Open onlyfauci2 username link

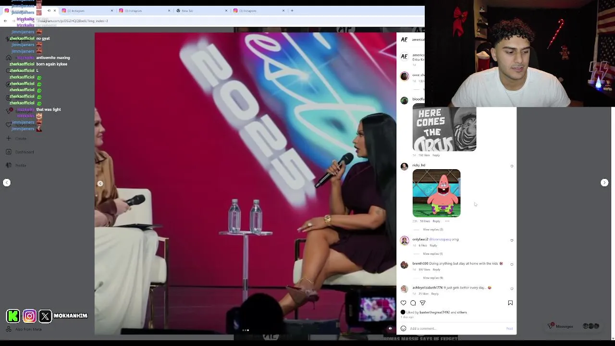point(420,239)
